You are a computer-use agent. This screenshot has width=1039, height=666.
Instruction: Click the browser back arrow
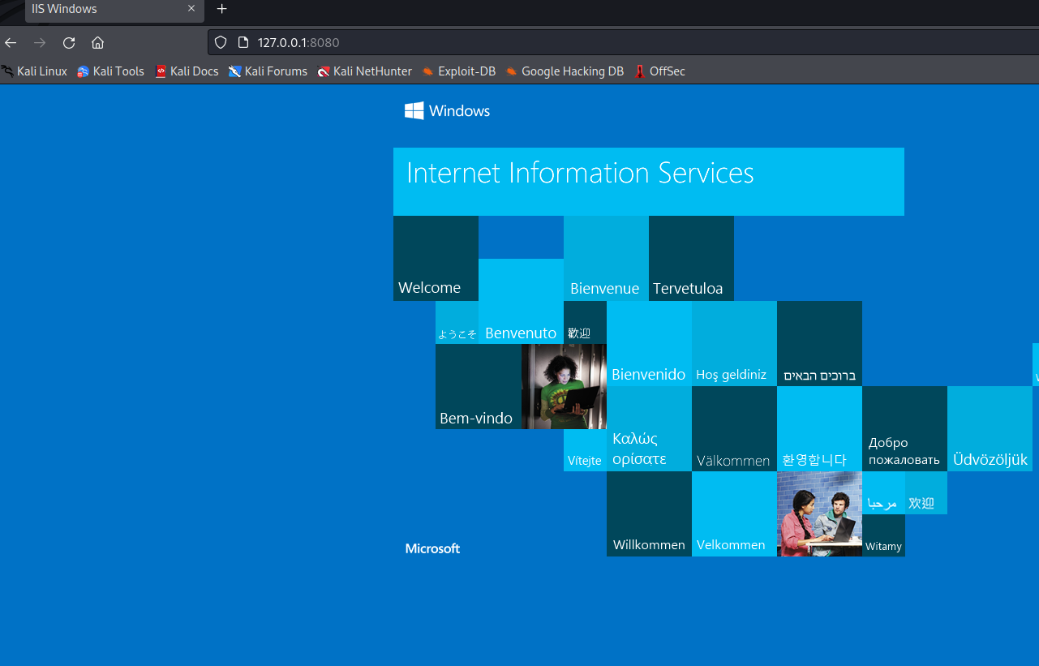tap(11, 43)
